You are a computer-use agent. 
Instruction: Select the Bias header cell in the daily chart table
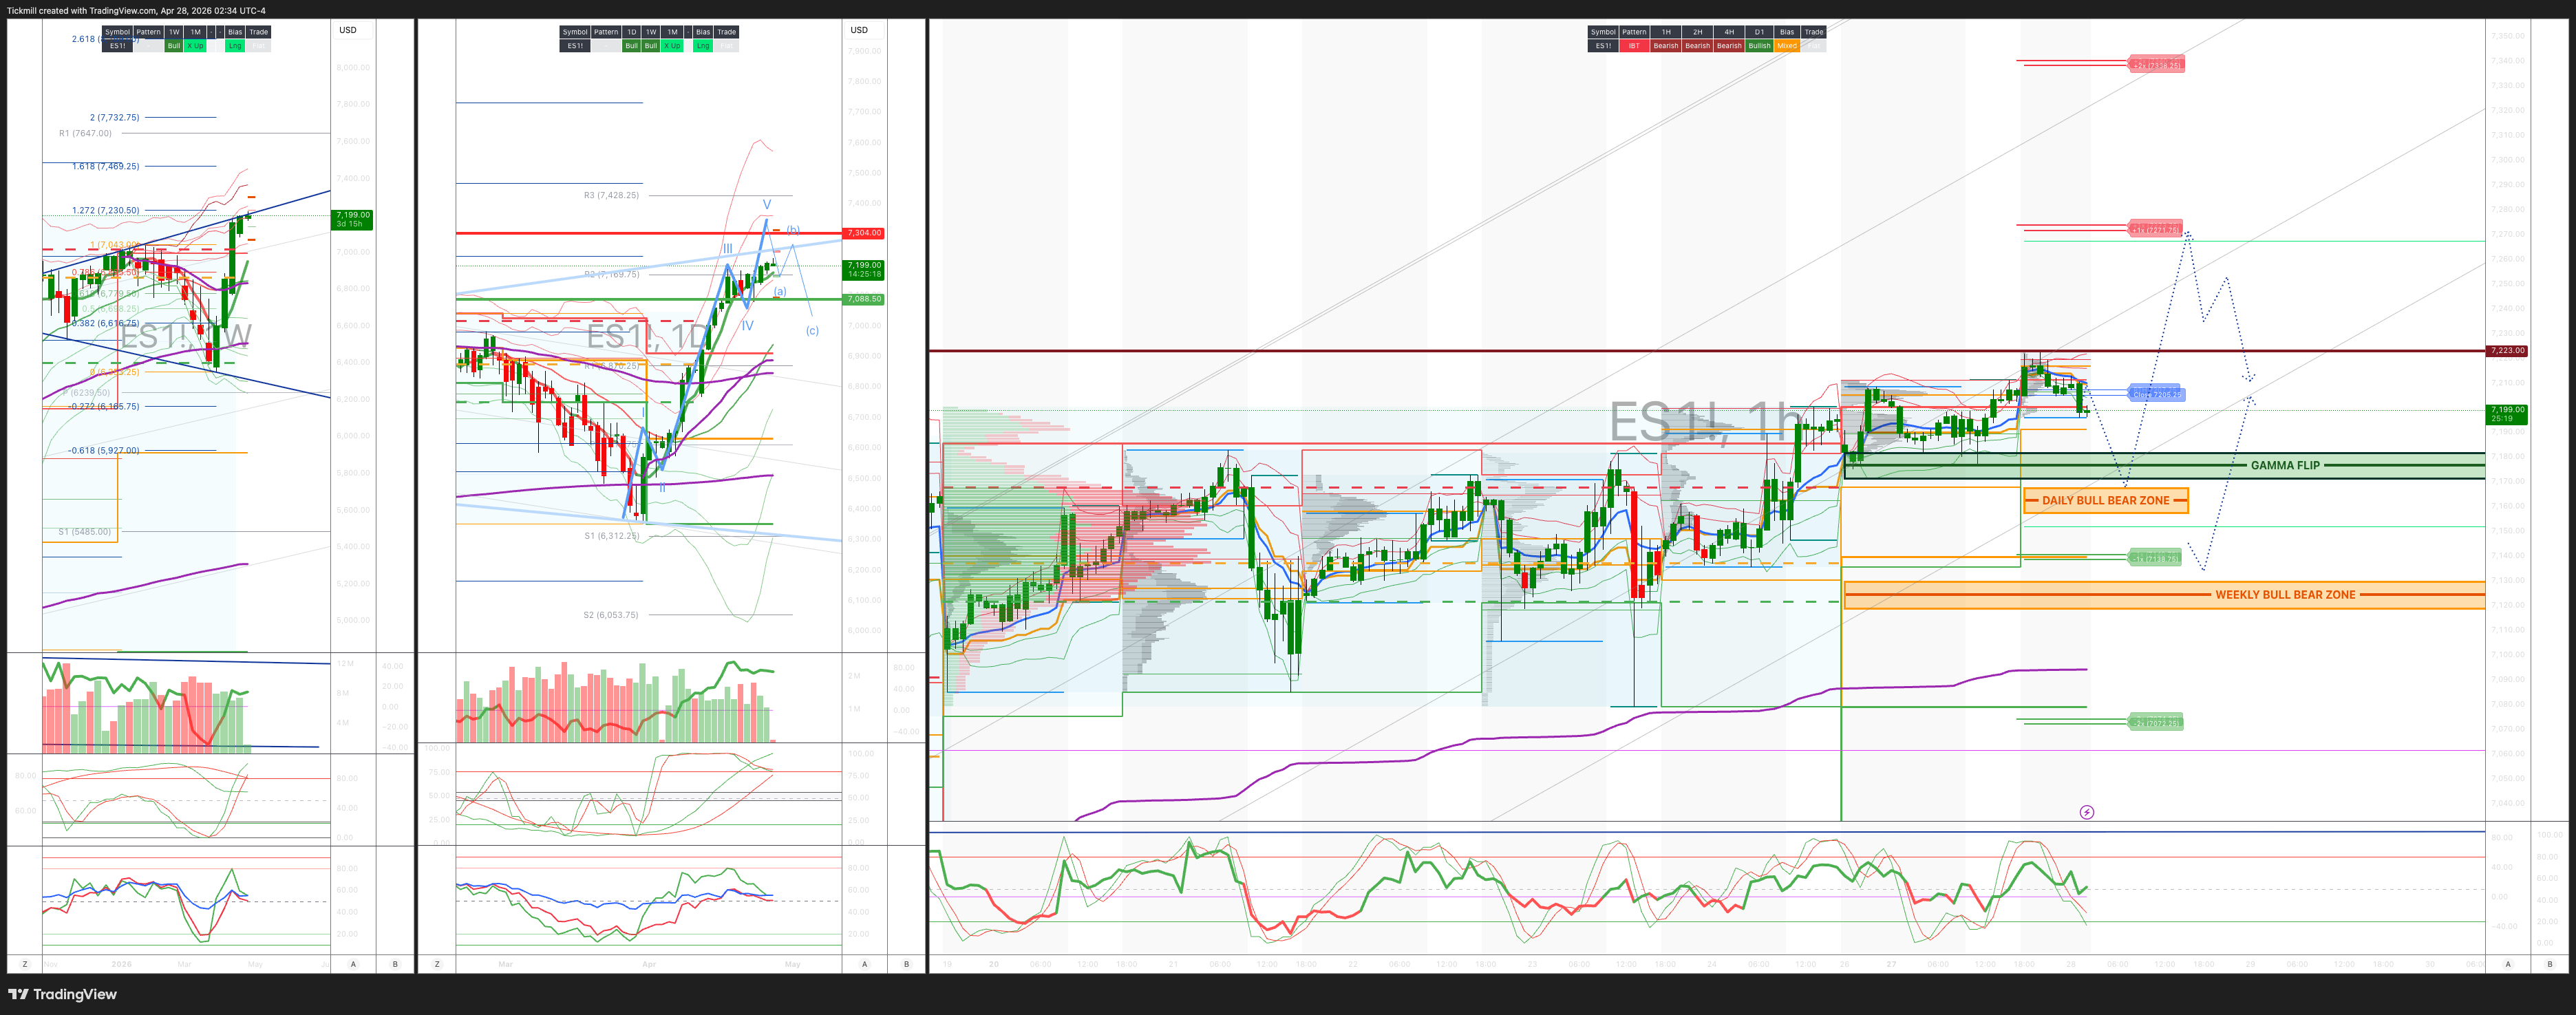[x=703, y=32]
